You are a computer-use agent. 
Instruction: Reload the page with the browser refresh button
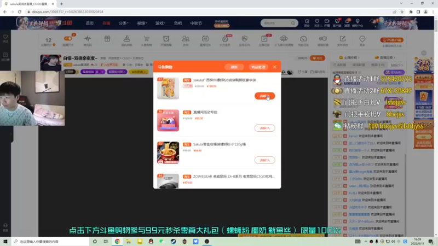20,11
